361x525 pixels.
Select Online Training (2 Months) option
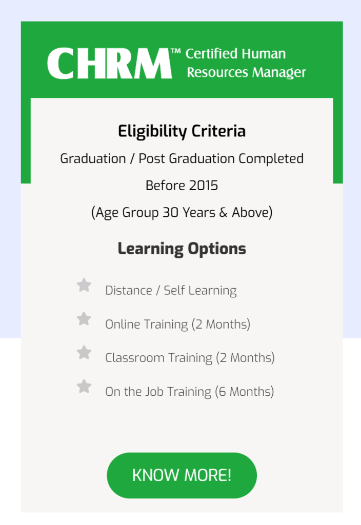(x=177, y=324)
